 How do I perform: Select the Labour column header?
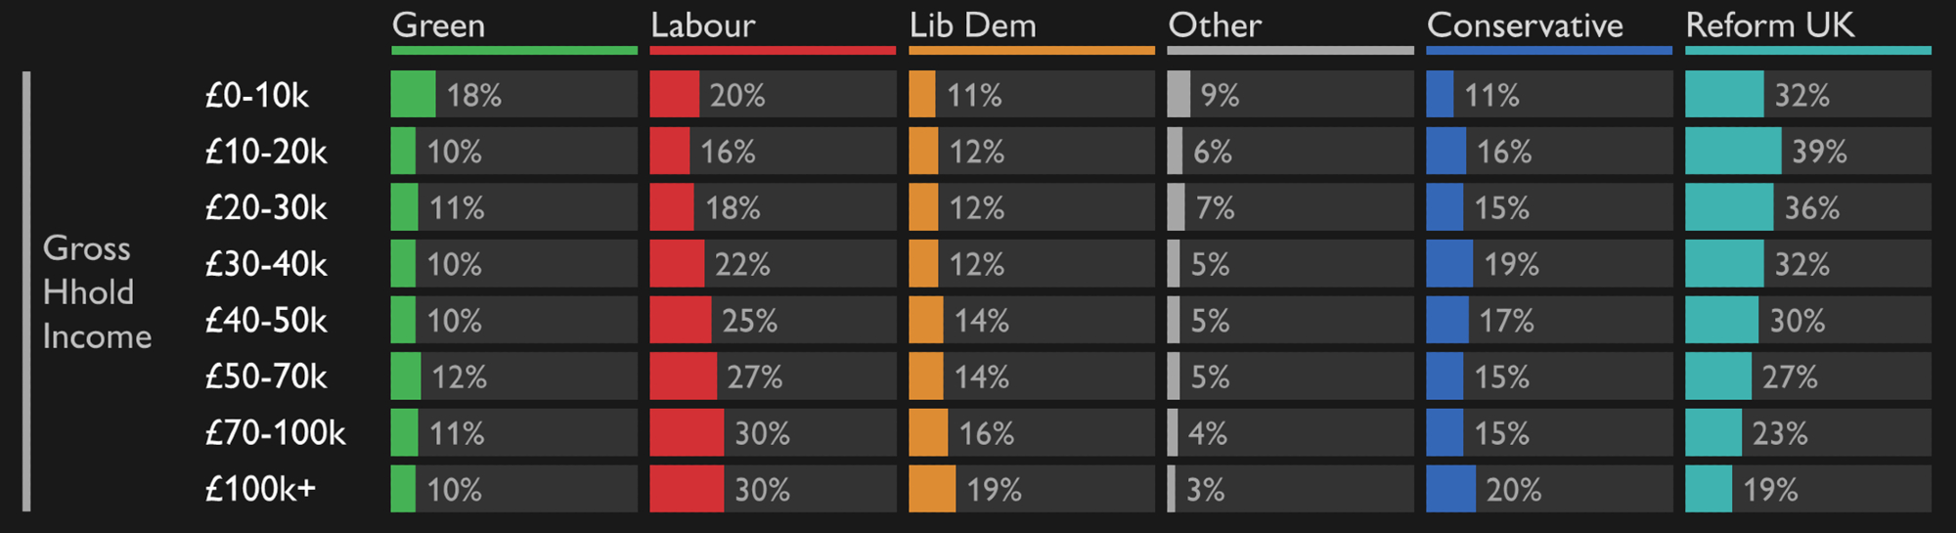702,25
